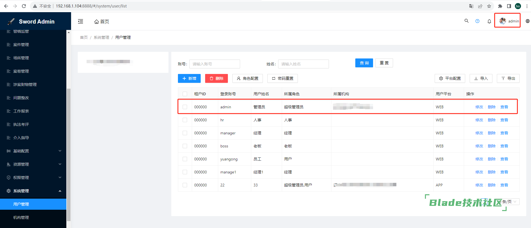Open the admin user dropdown
The width and height of the screenshot is (531, 228).
[x=509, y=21]
